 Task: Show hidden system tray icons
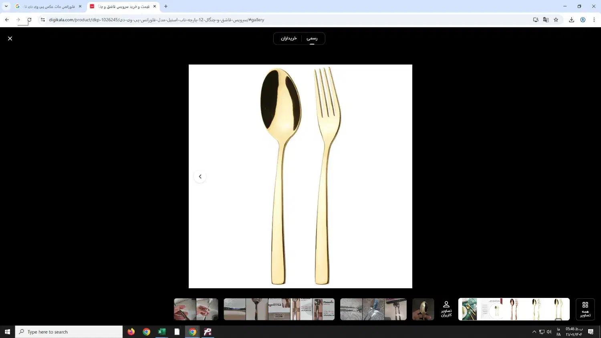tap(534, 332)
